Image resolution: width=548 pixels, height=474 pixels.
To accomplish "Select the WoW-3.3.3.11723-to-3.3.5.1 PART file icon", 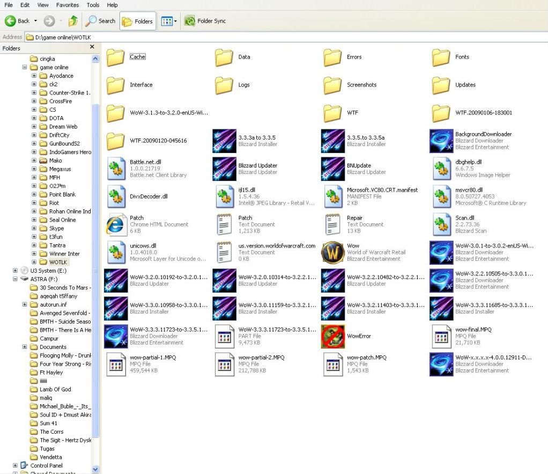I will point(224,336).
